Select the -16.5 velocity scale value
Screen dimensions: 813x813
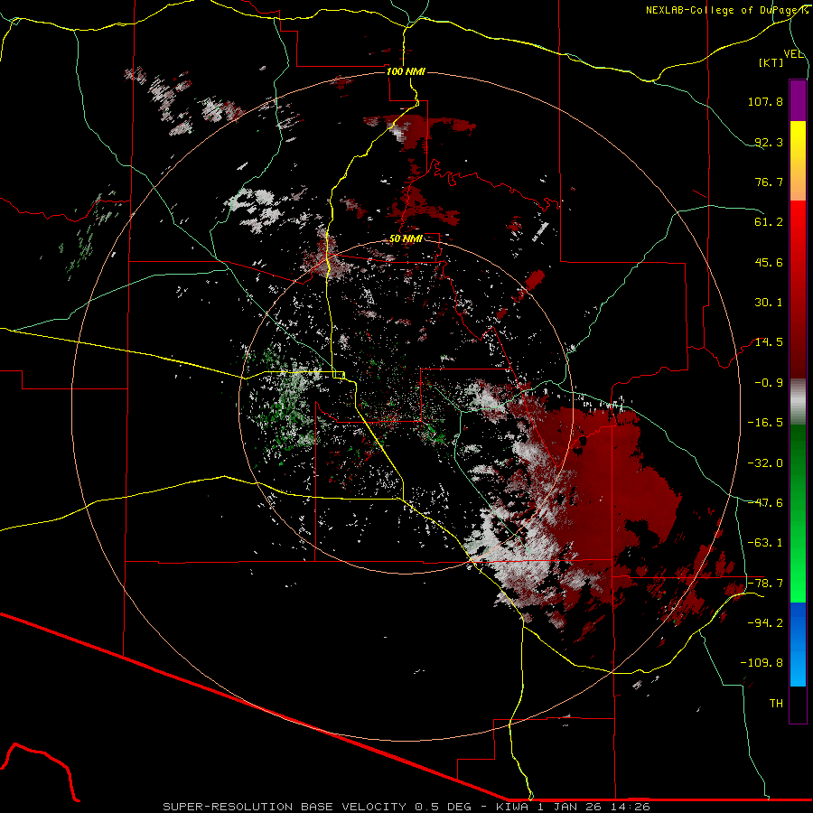pos(765,423)
